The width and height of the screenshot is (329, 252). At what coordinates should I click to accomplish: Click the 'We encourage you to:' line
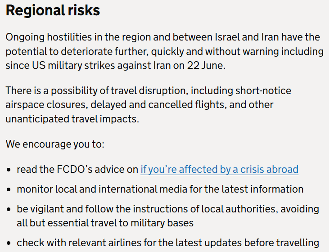(x=55, y=144)
